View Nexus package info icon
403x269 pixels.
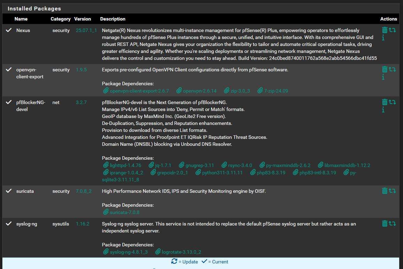click(383, 38)
